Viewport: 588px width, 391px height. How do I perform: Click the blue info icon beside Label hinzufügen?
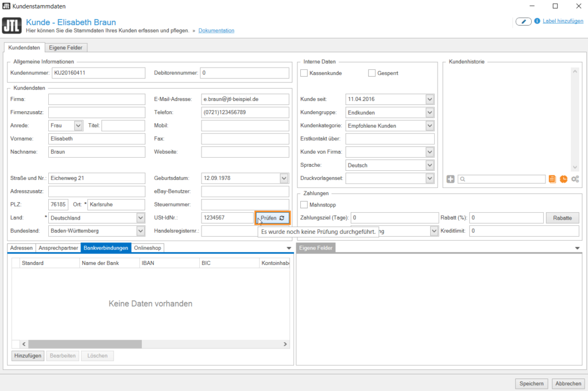(537, 21)
